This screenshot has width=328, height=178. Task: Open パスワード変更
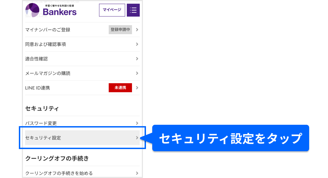[x=82, y=123]
